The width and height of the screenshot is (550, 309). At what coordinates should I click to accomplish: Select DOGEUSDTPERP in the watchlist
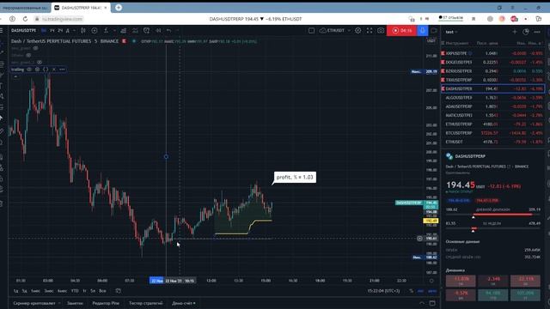coord(492,62)
